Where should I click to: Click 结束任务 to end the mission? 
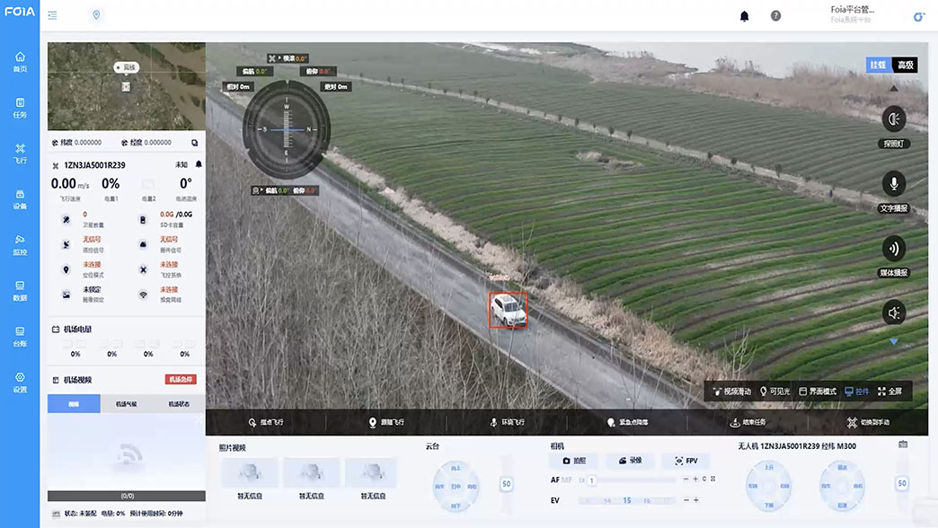[748, 422]
